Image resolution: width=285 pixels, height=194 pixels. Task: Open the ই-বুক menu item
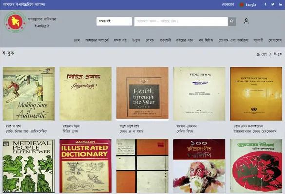pyautogui.click(x=136, y=40)
